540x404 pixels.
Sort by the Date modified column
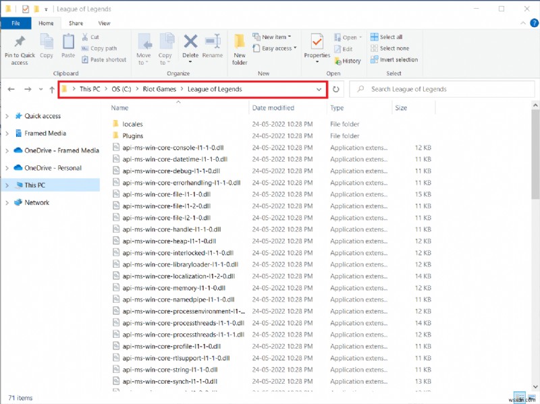(x=273, y=108)
